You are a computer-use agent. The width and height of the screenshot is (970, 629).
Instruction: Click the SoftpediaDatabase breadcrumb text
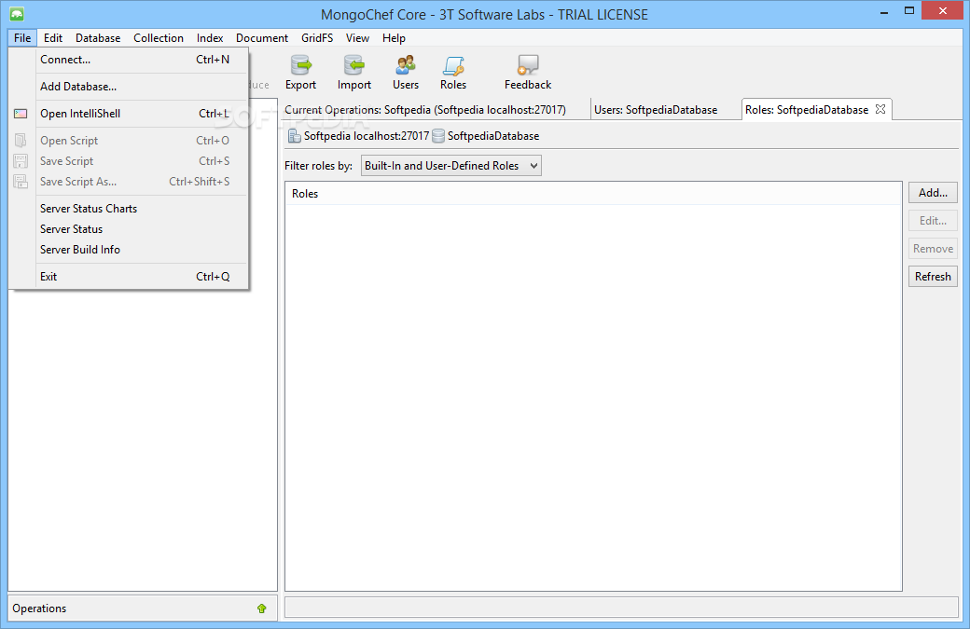pos(493,136)
